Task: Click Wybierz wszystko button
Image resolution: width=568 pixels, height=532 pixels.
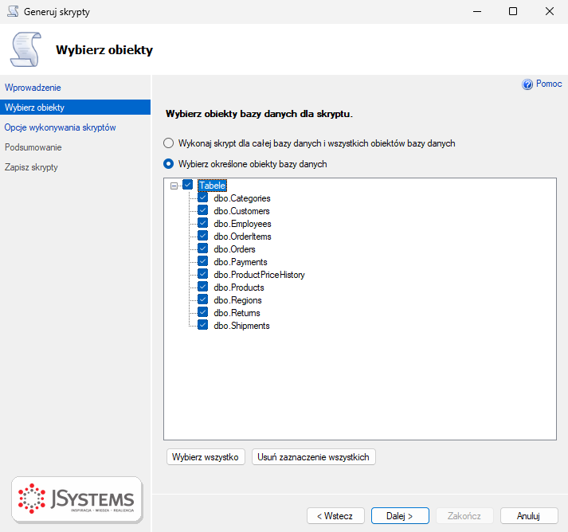Action: pyautogui.click(x=206, y=457)
